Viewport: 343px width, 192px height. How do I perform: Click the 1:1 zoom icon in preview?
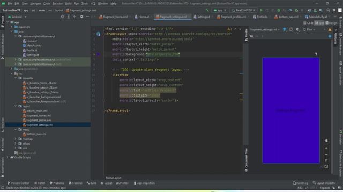point(326,160)
